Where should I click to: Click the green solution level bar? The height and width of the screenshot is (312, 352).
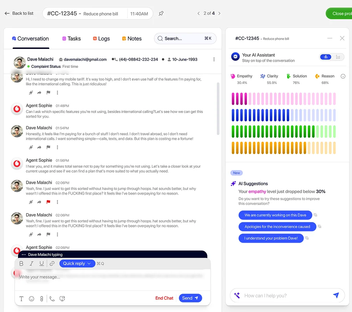click(284, 131)
